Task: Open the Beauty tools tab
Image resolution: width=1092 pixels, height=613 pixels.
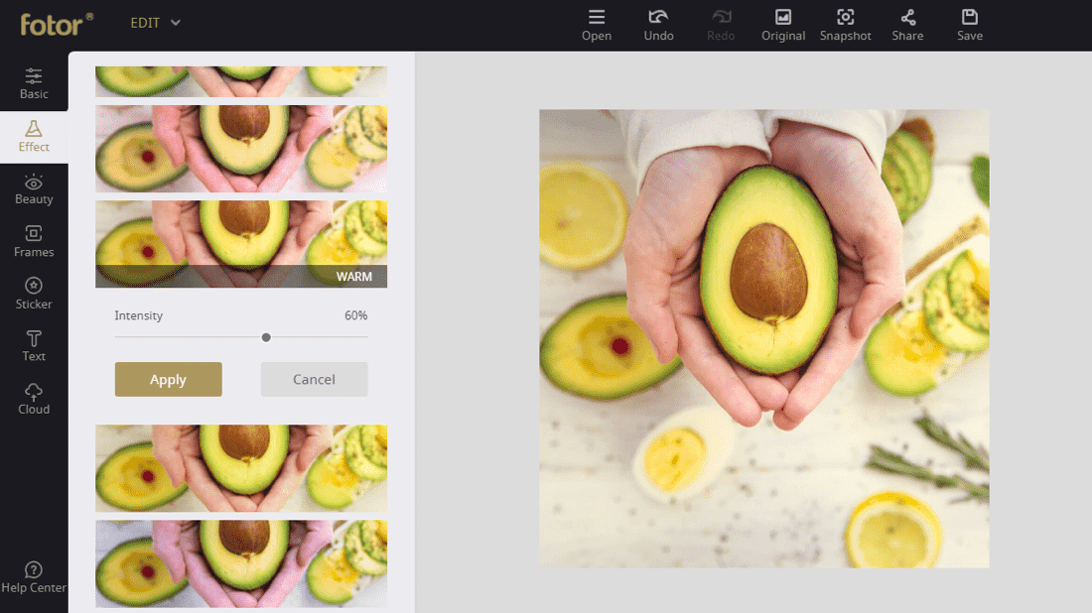Action: (34, 189)
